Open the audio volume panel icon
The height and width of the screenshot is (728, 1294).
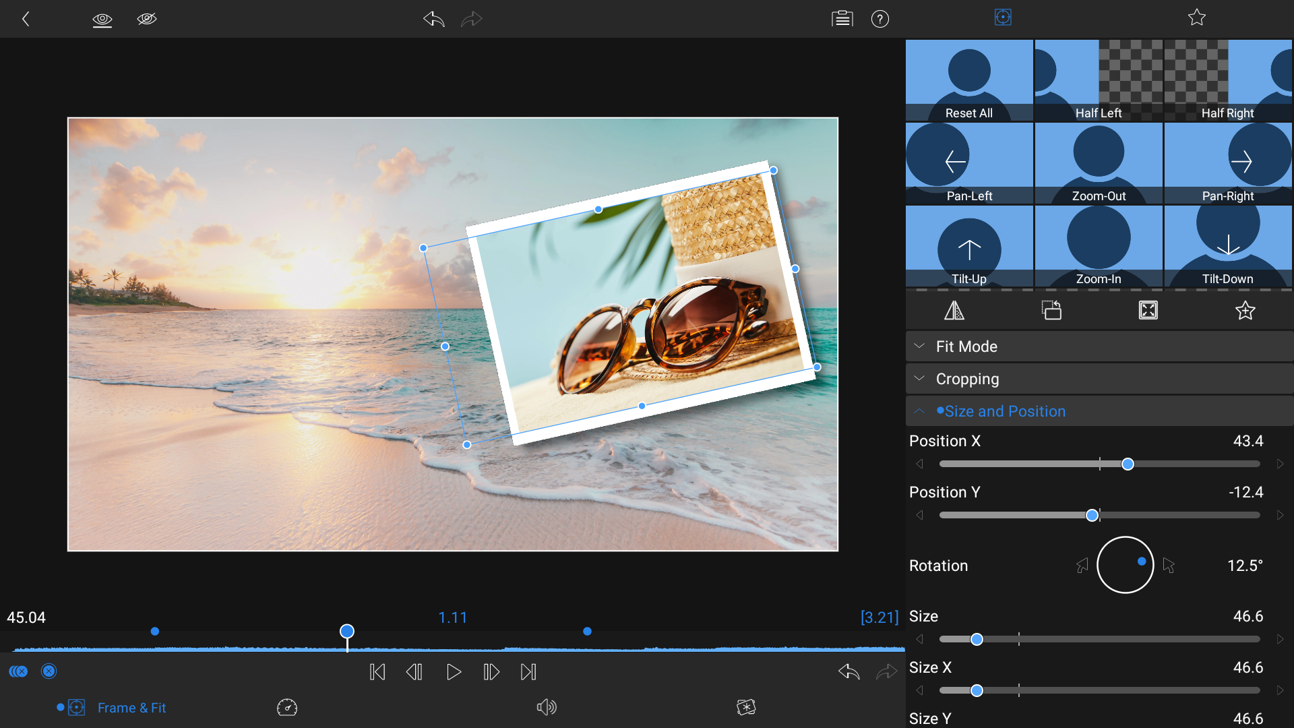[x=546, y=707]
